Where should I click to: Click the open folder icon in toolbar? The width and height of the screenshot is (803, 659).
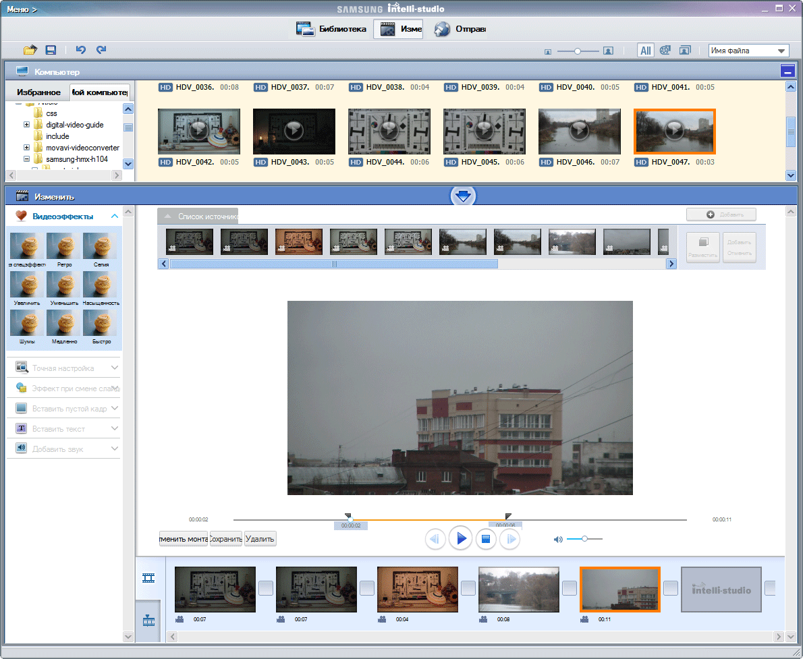(30, 50)
